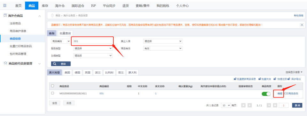
Task: Click the 反选 button
Action: click(69, 103)
